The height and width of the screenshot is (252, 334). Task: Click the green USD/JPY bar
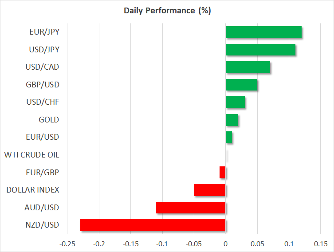click(260, 50)
